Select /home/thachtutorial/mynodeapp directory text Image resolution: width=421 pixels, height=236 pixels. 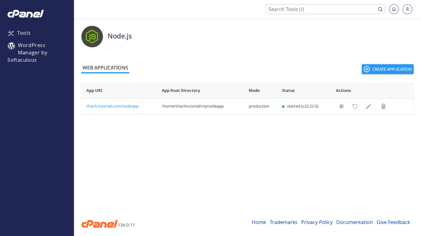pyautogui.click(x=193, y=106)
